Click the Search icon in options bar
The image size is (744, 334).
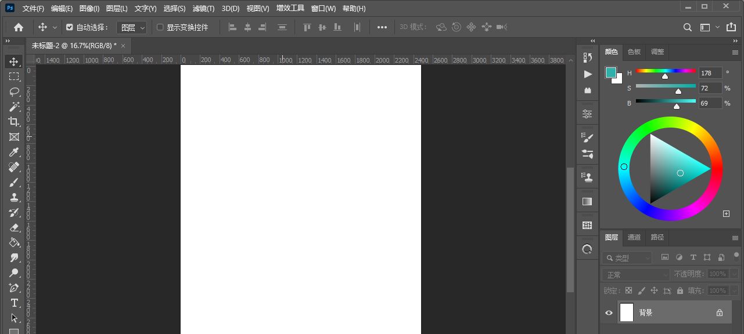click(x=687, y=27)
